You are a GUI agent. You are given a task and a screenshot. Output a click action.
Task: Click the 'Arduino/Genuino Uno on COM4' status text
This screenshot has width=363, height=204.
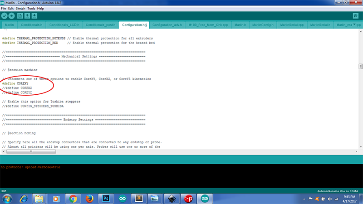338,191
